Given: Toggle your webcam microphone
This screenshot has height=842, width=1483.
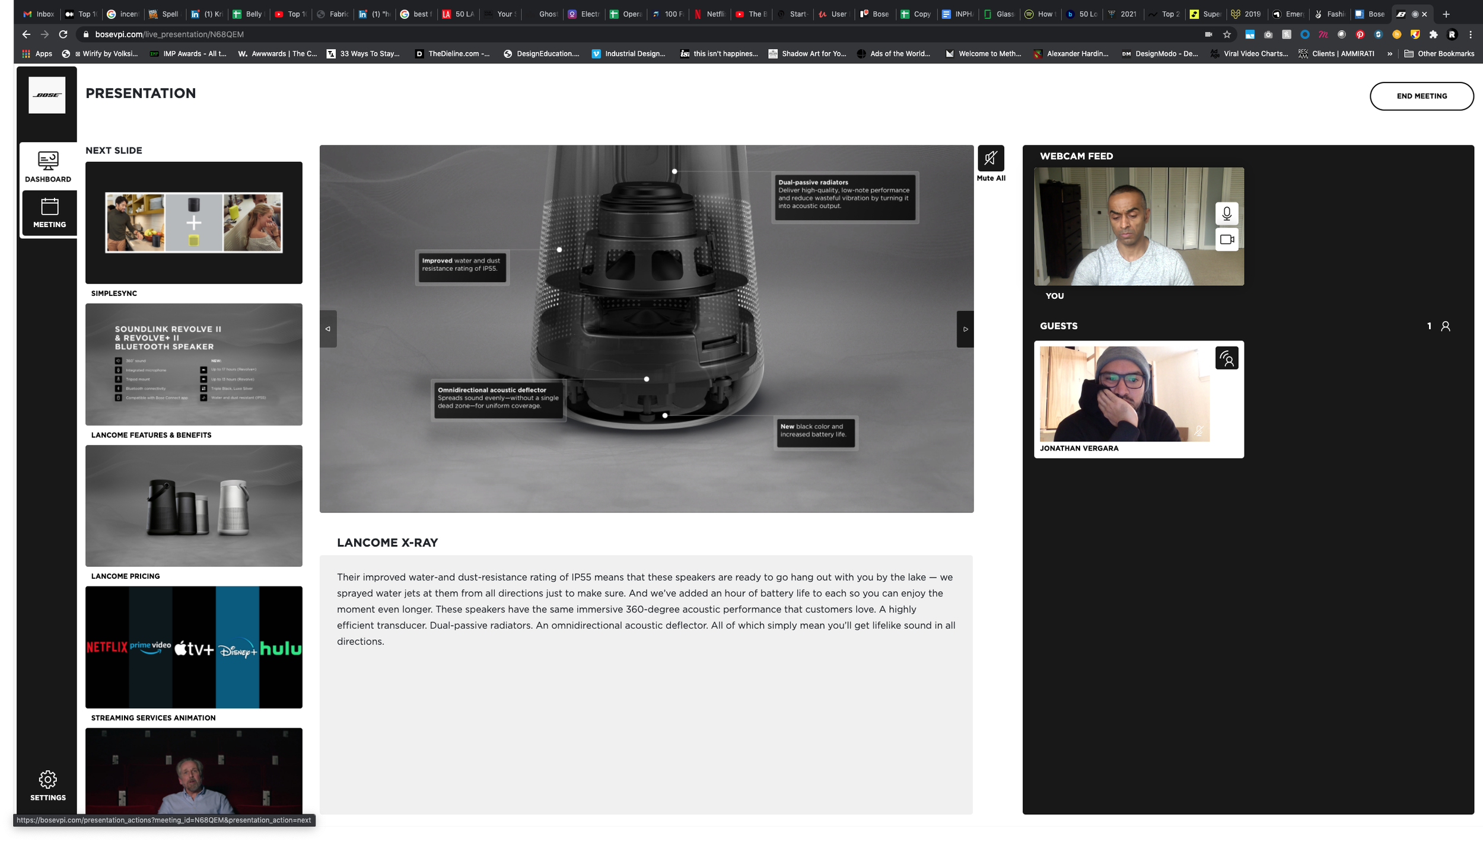Looking at the screenshot, I should coord(1227,213).
